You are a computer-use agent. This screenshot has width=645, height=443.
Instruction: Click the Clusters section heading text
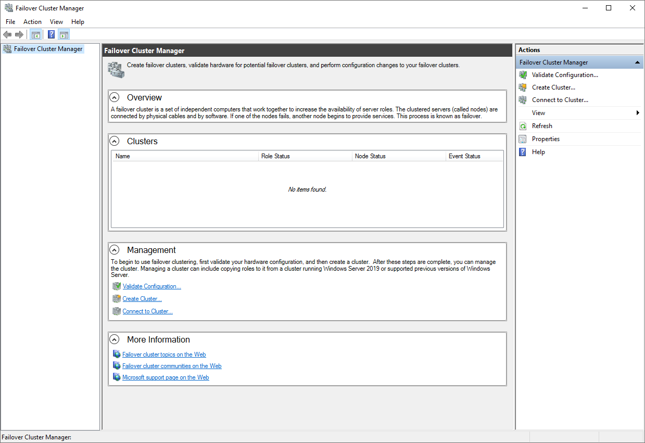pos(142,141)
